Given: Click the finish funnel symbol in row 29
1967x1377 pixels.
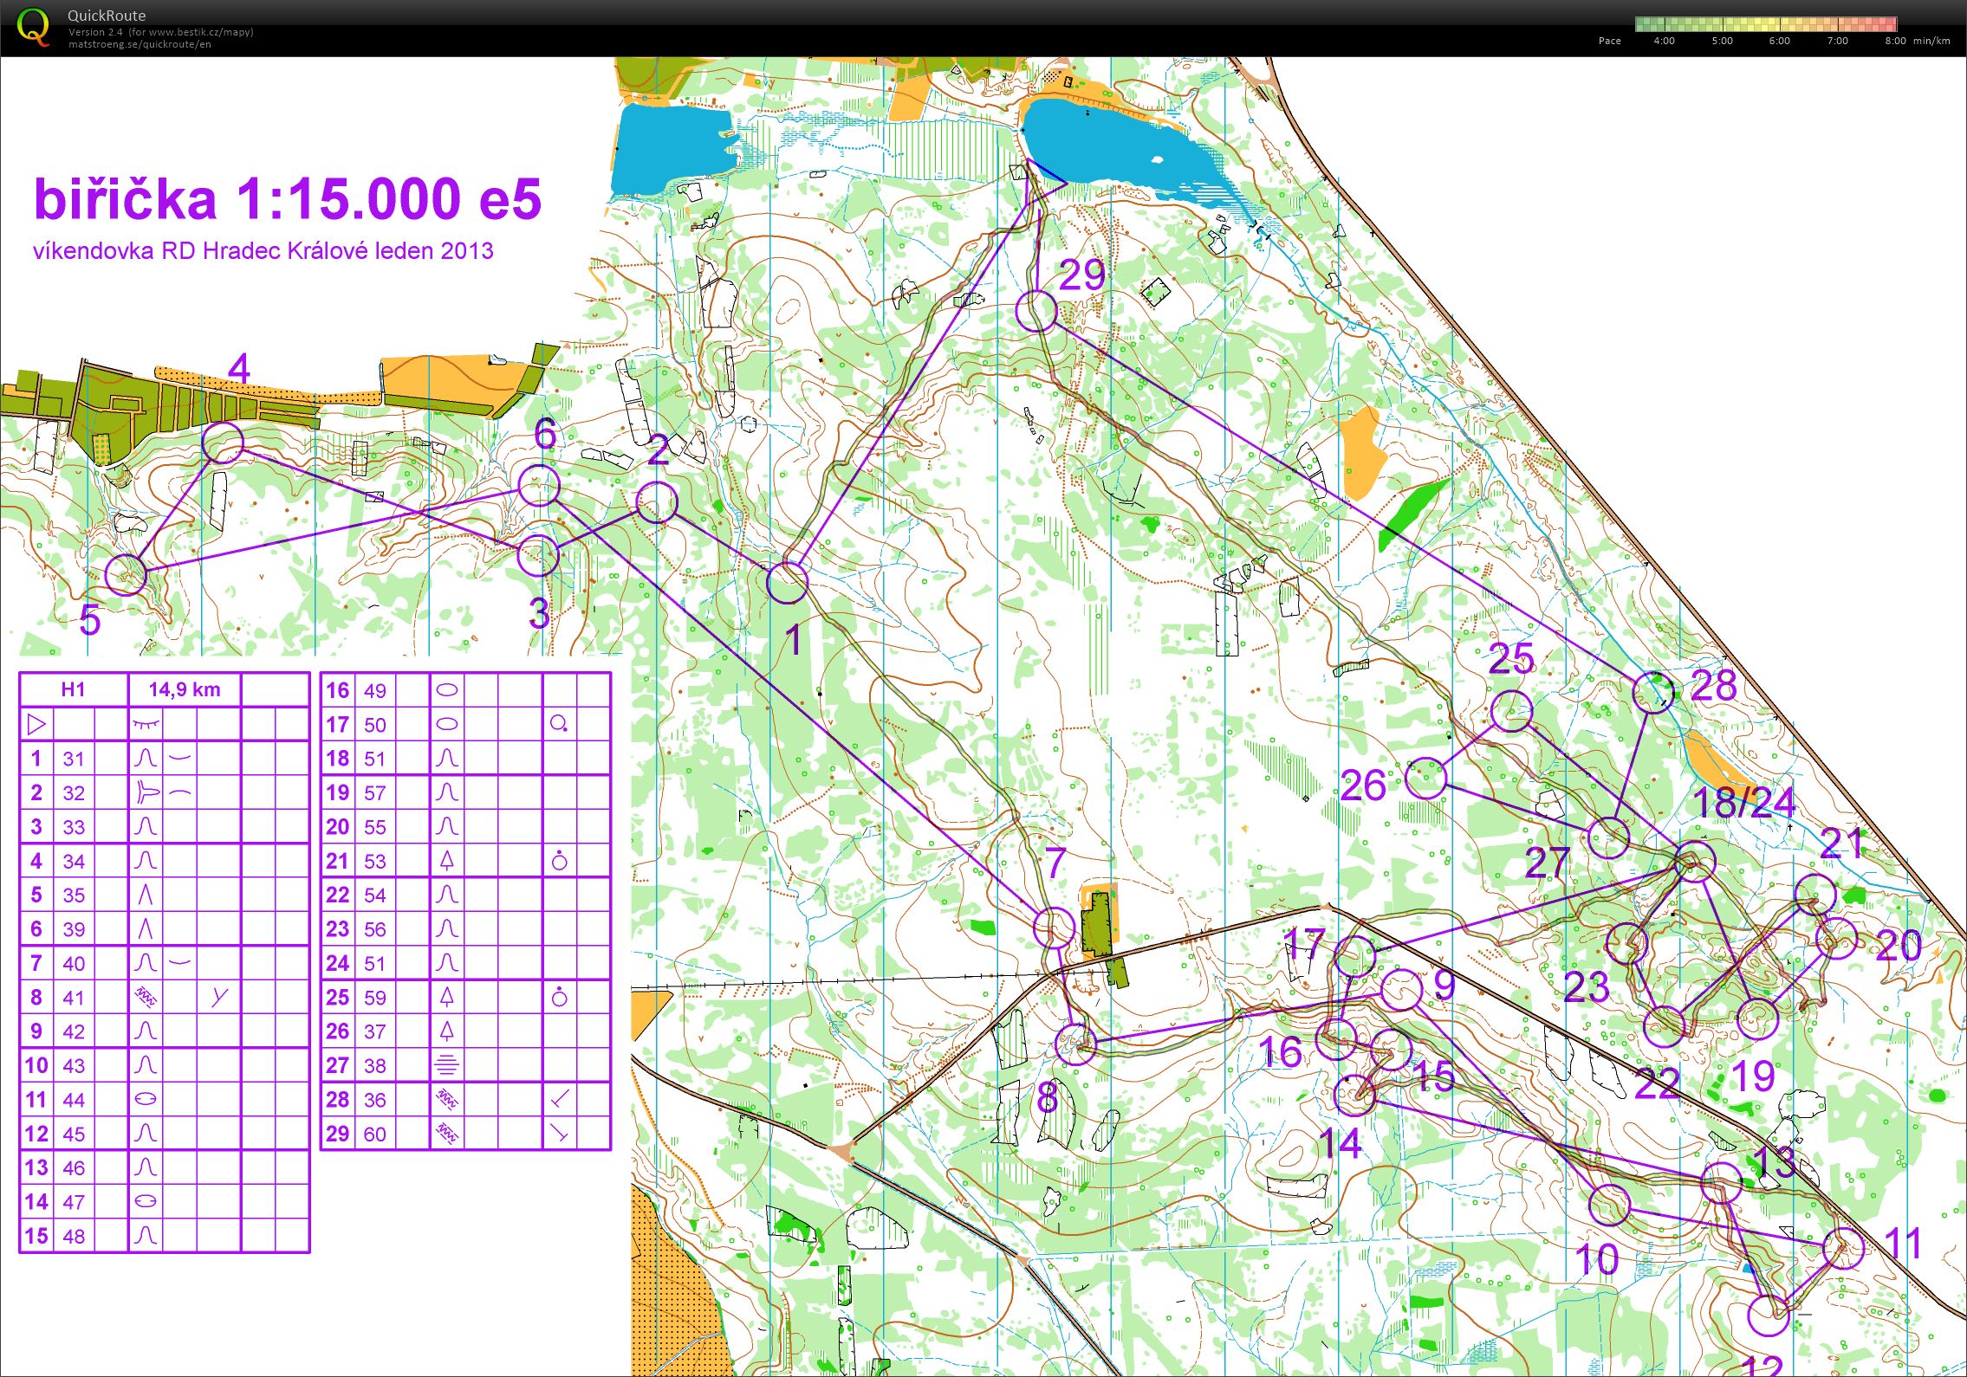Looking at the screenshot, I should pyautogui.click(x=560, y=1133).
